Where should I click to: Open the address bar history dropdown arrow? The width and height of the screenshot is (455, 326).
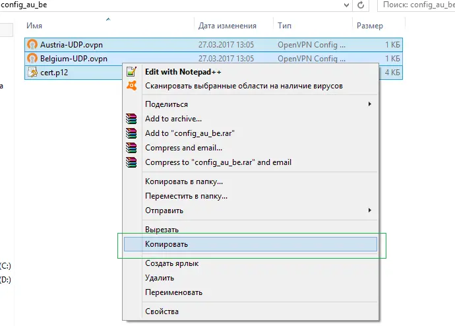coord(346,5)
